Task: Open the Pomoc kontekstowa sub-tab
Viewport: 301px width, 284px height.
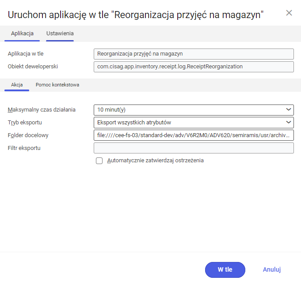Action: [x=57, y=85]
